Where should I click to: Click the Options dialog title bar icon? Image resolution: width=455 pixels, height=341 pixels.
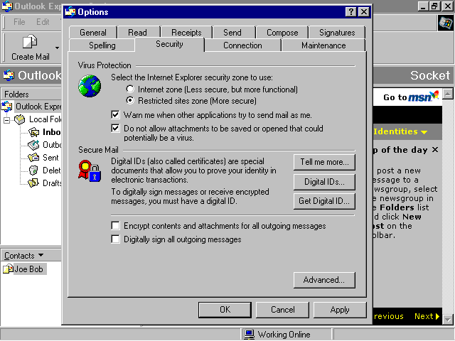70,12
